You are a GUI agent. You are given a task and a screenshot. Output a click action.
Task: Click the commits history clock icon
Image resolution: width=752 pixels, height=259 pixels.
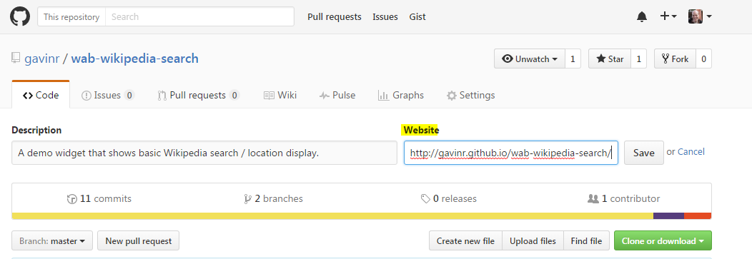[72, 198]
